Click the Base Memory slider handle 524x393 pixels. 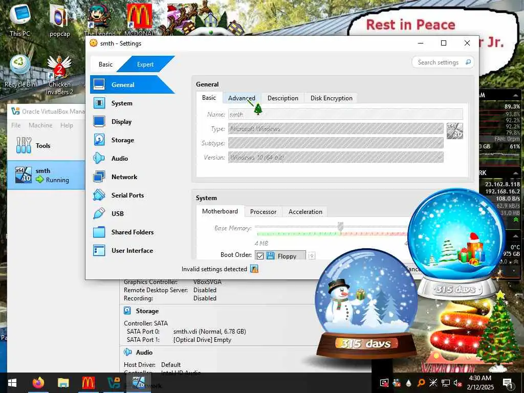[x=340, y=227]
